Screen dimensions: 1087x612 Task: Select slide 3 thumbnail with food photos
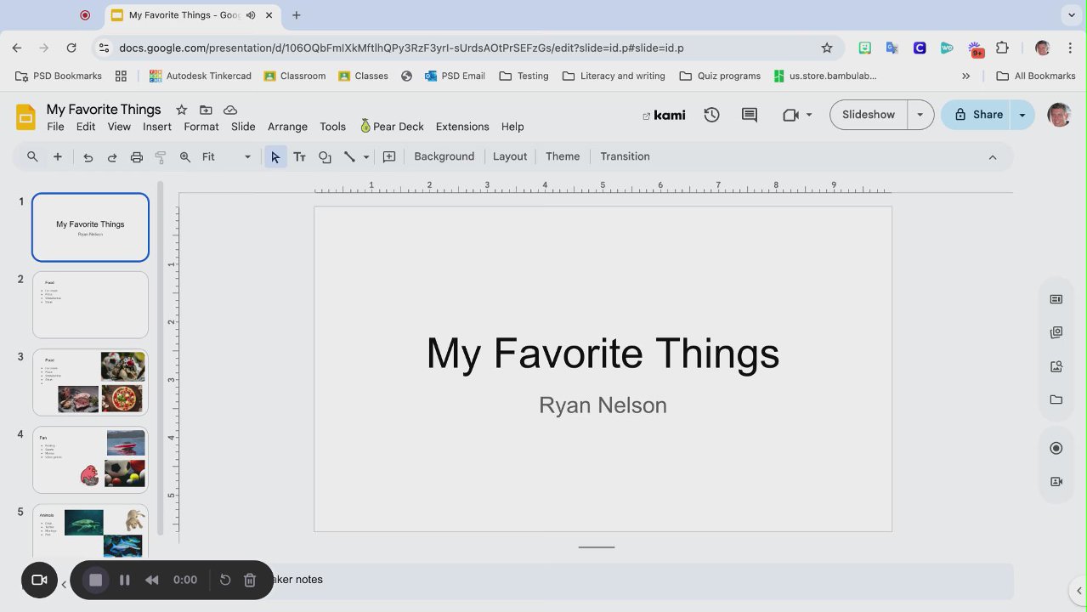pos(90,382)
